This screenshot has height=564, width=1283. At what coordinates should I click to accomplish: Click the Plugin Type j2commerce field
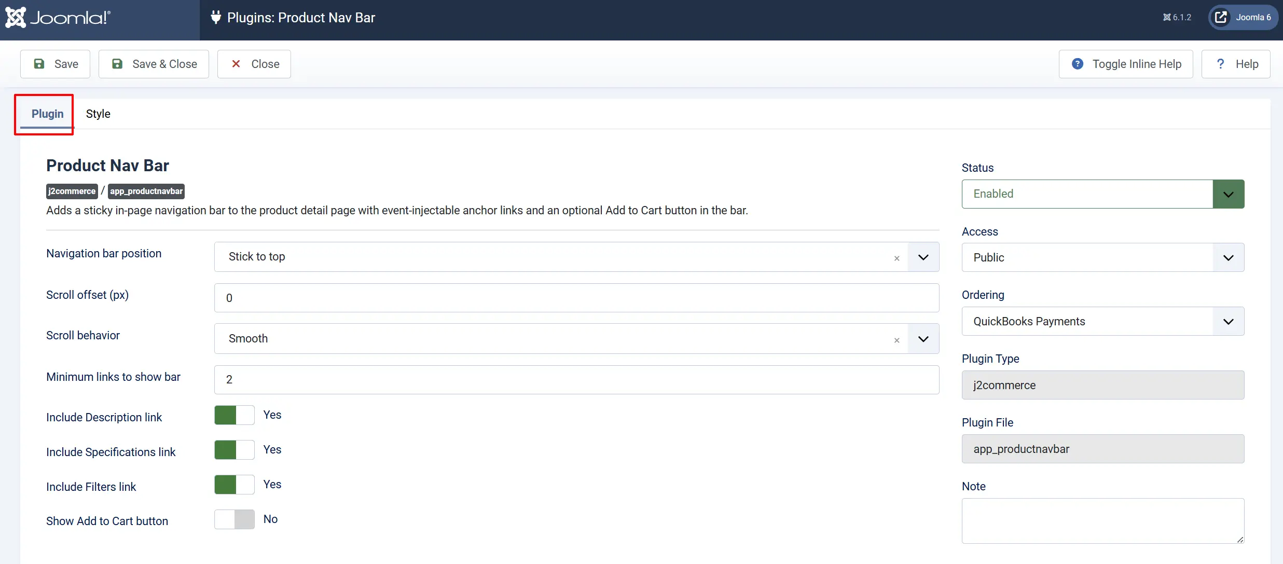tap(1103, 385)
